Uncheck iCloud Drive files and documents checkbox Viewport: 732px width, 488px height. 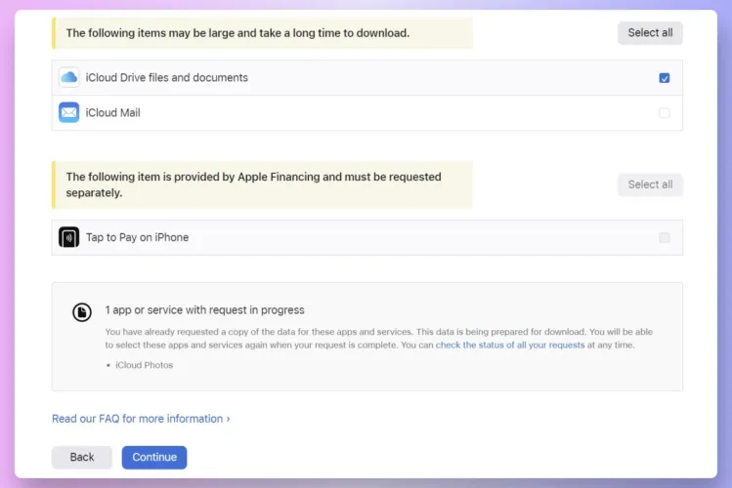coord(665,78)
